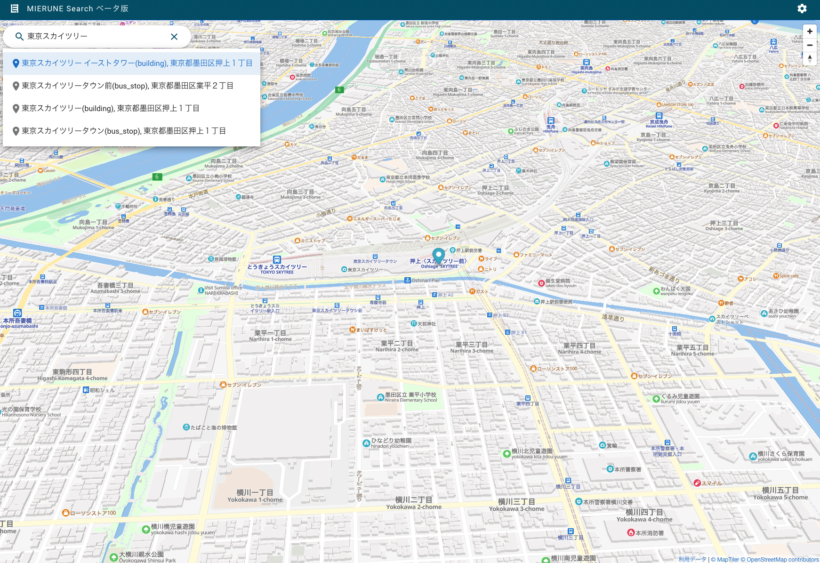Click the ひなどり幼稚園 kindergarten icon
This screenshot has width=820, height=563.
click(x=366, y=443)
